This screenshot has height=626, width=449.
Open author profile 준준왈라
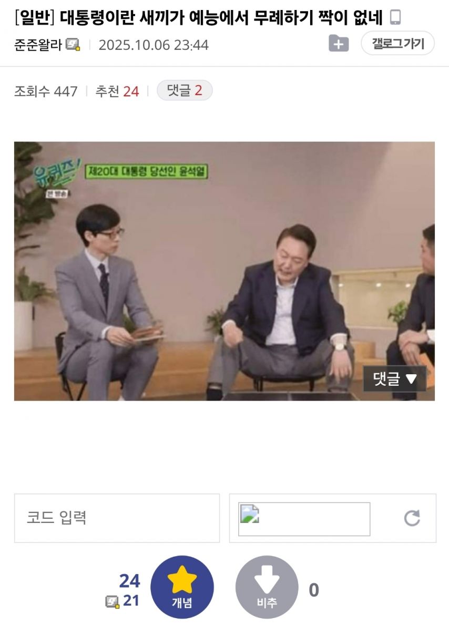click(38, 45)
